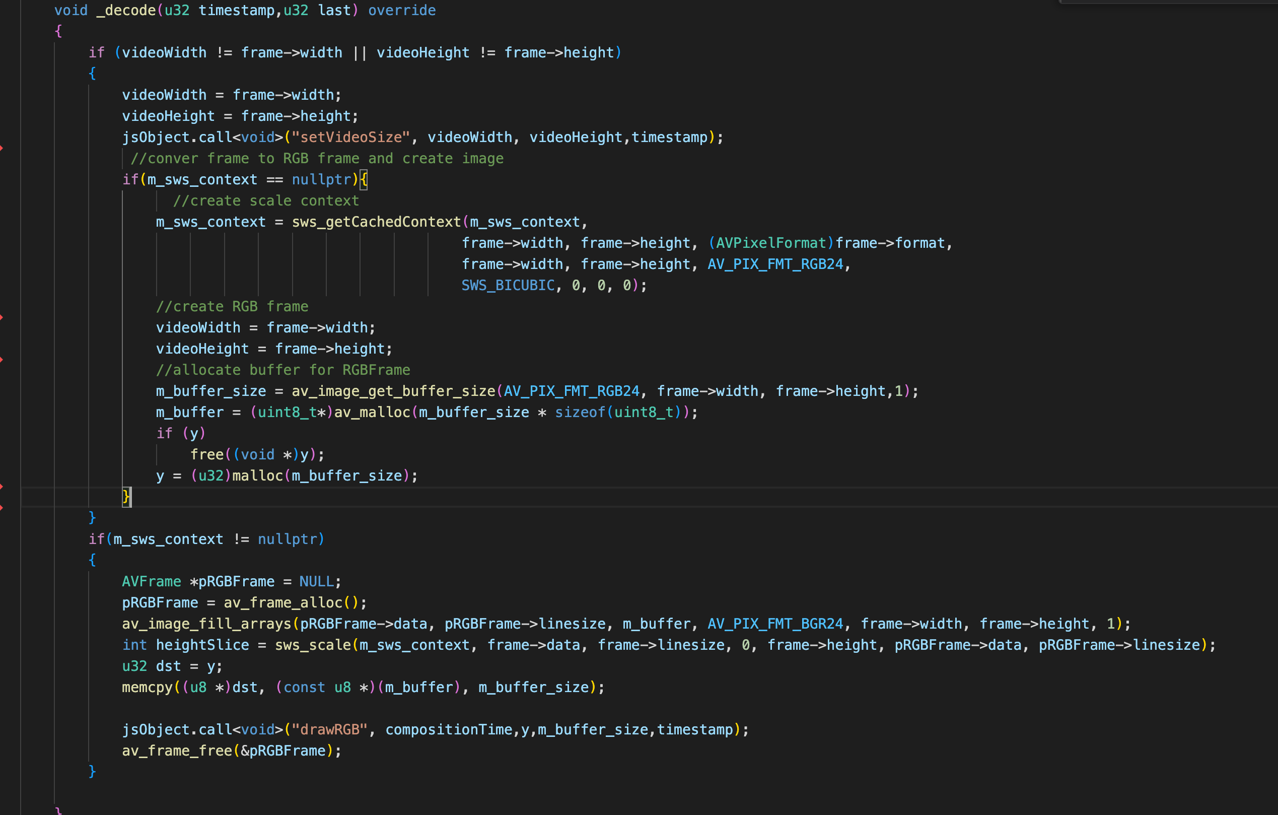Click the "drawRGB" string literal
1278x815 pixels.
click(x=329, y=729)
